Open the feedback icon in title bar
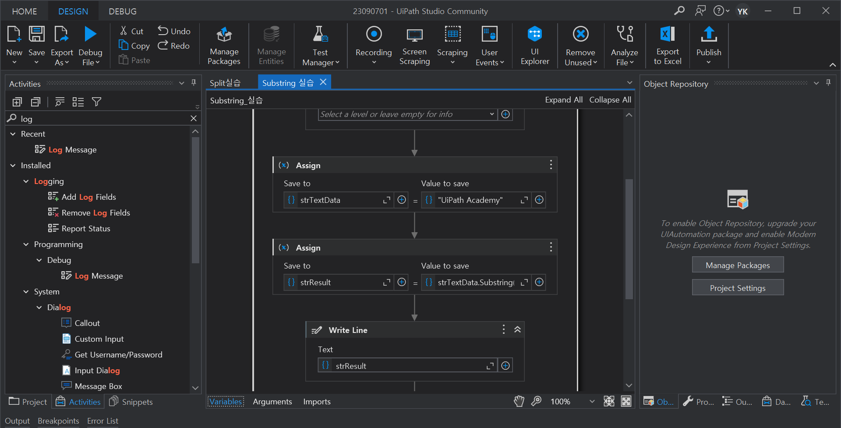 click(700, 11)
